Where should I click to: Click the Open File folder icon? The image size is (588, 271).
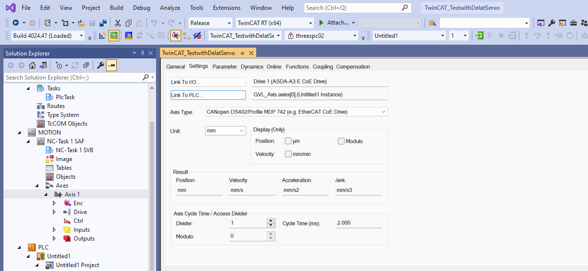(81, 23)
